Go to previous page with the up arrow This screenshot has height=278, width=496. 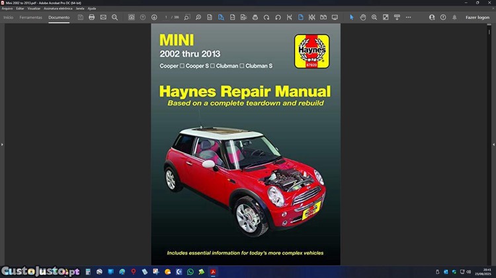click(x=143, y=17)
